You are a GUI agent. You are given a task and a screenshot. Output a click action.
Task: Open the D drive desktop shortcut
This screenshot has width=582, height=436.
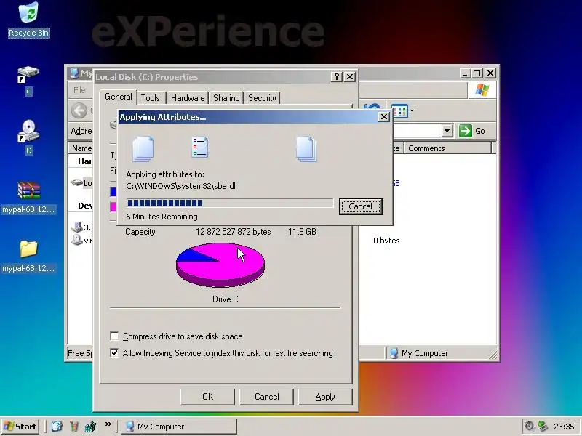[x=28, y=137]
